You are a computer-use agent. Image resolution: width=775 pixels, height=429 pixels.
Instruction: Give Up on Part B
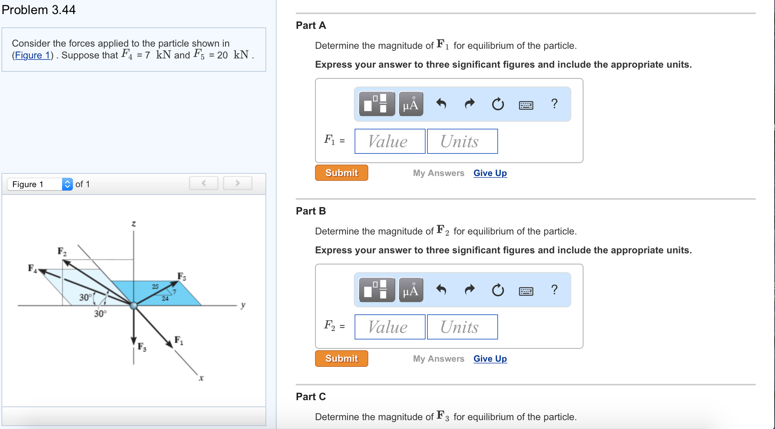(x=490, y=358)
